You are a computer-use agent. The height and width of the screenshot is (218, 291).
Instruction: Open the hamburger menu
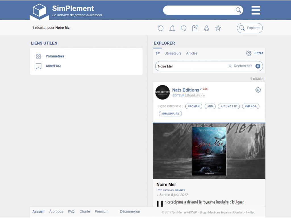tap(256, 10)
